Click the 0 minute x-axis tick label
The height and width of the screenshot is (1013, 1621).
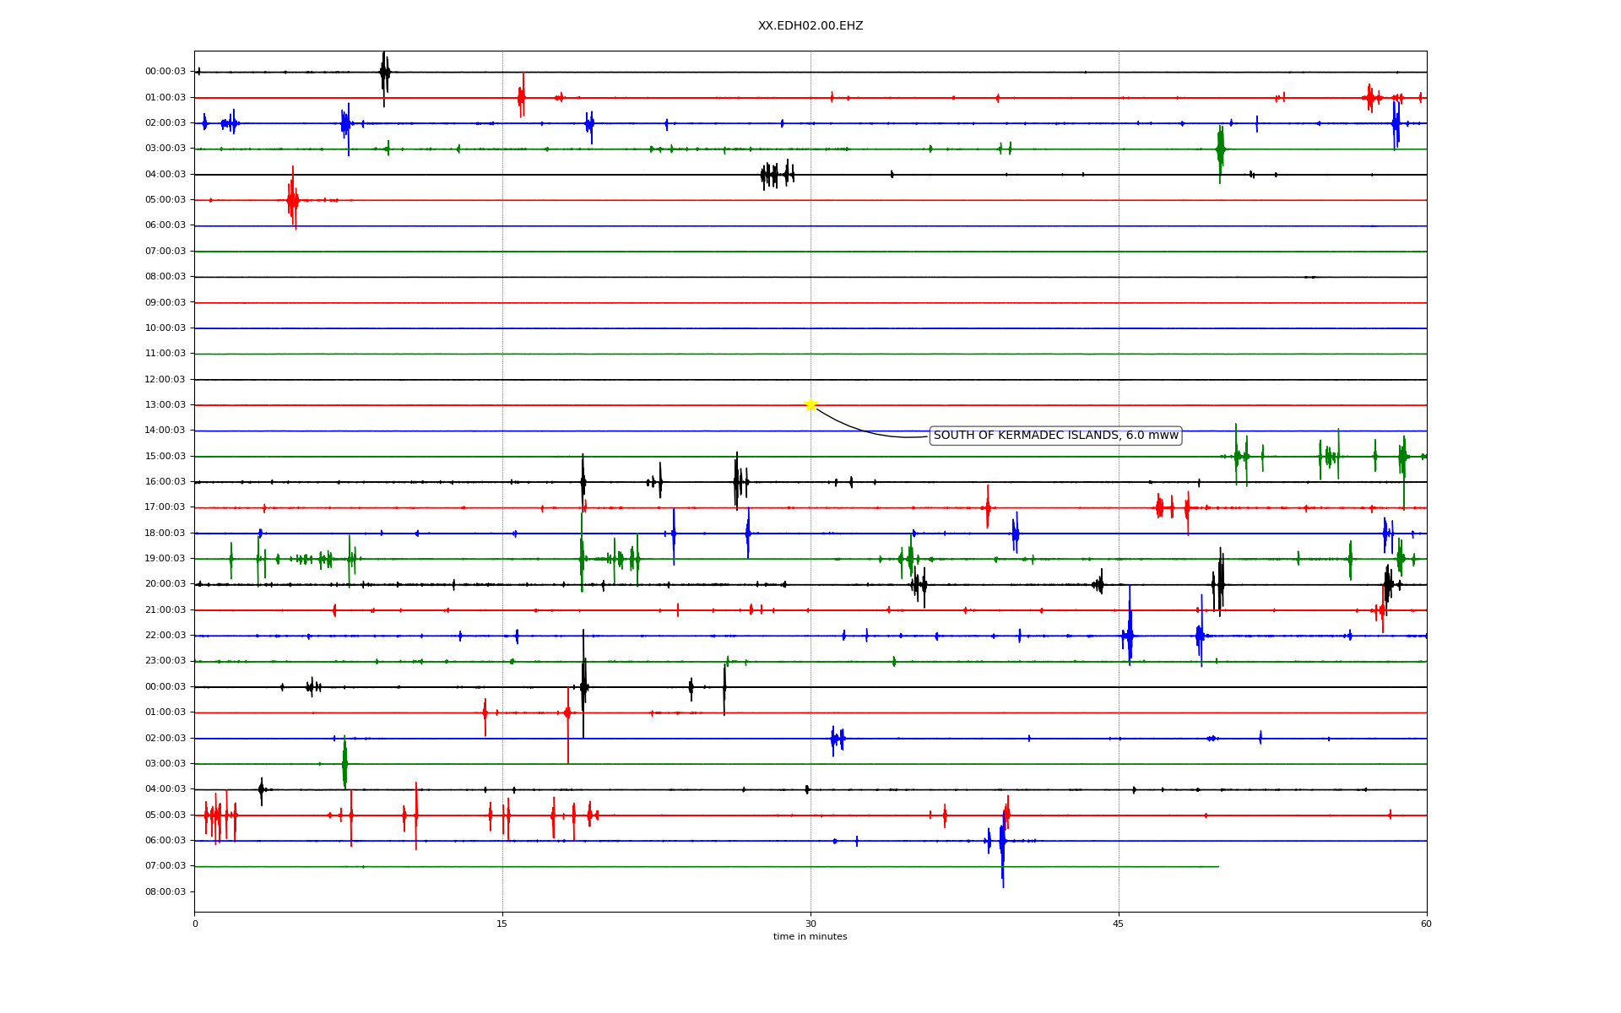pyautogui.click(x=195, y=924)
